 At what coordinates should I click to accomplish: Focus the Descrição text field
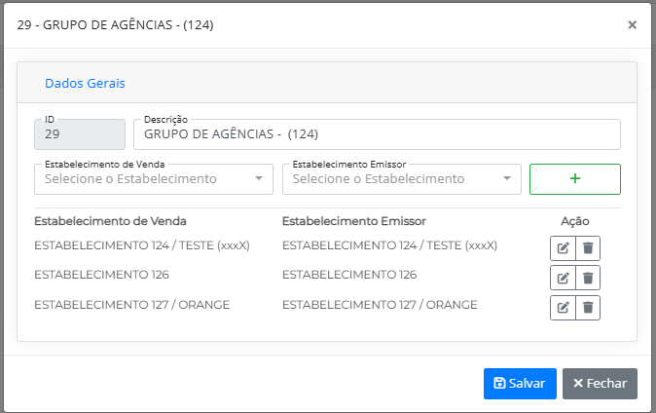coord(377,134)
